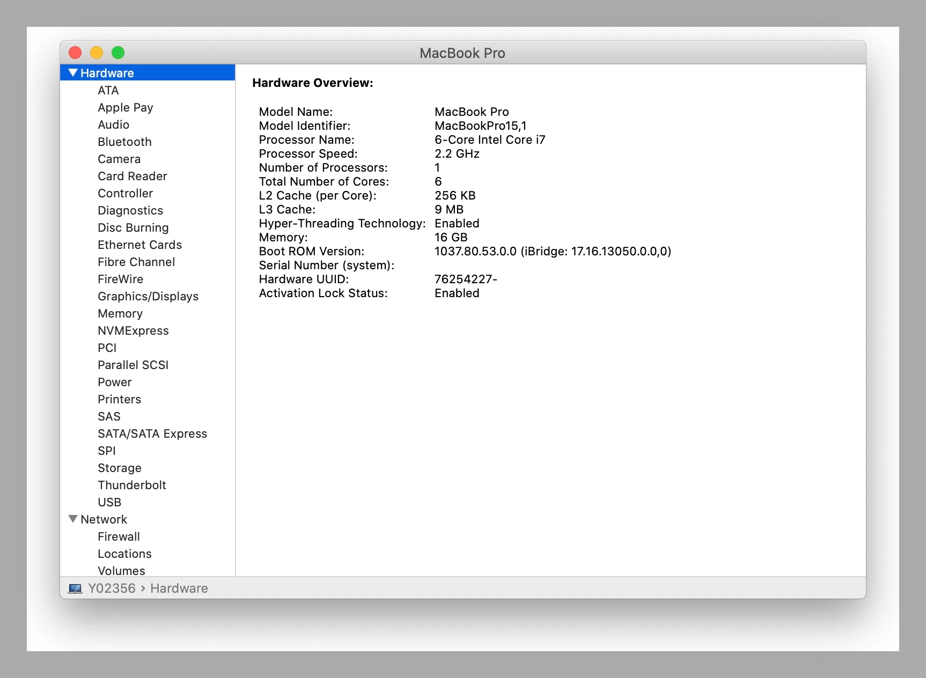Screen dimensions: 926x678
Task: Click the Boot ROM Version value
Action: [x=553, y=251]
